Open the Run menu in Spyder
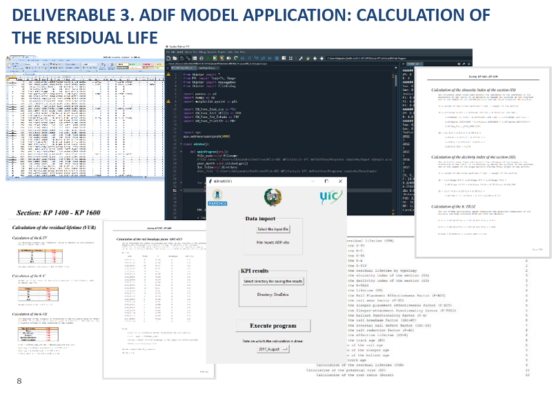The height and width of the screenshot is (401, 552). 195,52
